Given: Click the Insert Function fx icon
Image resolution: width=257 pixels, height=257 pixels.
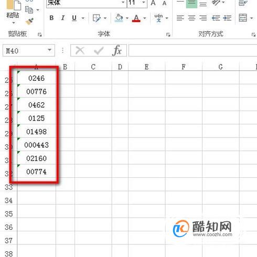Looking at the screenshot, I should [x=117, y=50].
